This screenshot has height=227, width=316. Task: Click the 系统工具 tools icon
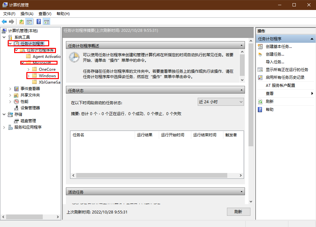coord(10,37)
